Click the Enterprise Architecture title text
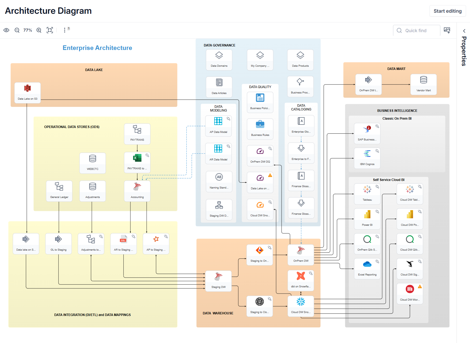Screen dimensions: 470x343 pyautogui.click(x=97, y=48)
